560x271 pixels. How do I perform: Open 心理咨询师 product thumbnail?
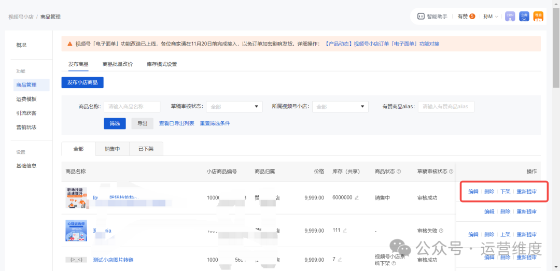pyautogui.click(x=76, y=230)
